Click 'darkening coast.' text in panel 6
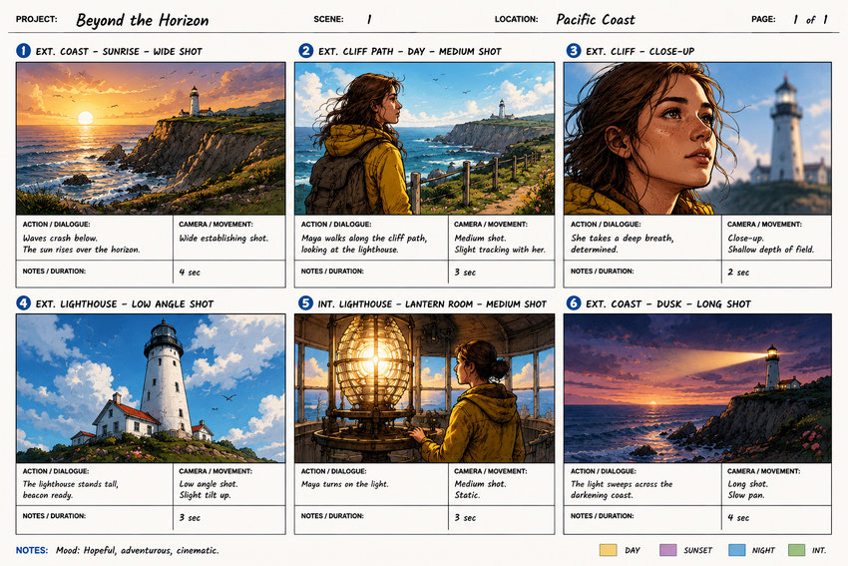The image size is (848, 566). tap(602, 495)
